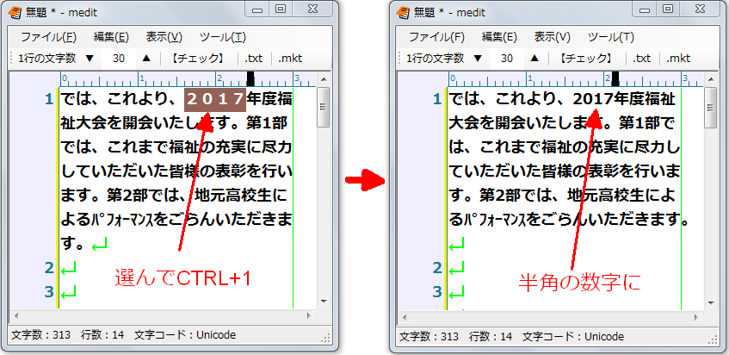729x355 pixels.
Task: Open 編集 menu in right medit window
Action: point(499,37)
